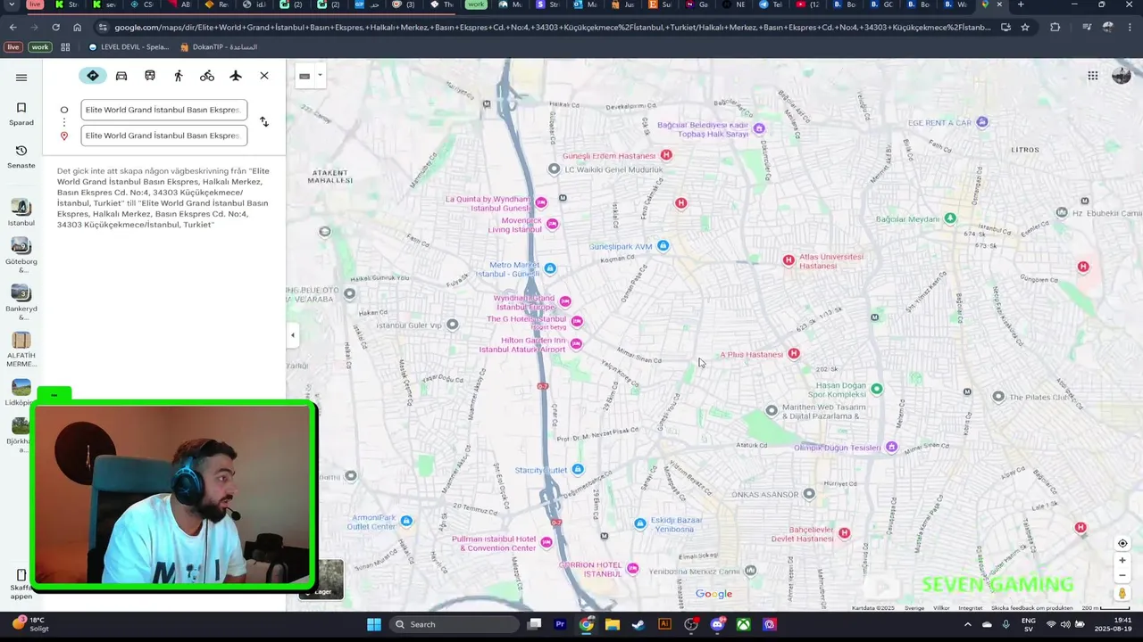The image size is (1143, 642).
Task: Click Eskidji Bazaar Yenibosna marker
Action: coord(639,523)
